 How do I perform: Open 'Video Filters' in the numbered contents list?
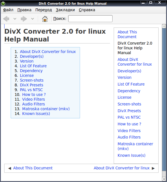pyautogui.click(x=34, y=99)
